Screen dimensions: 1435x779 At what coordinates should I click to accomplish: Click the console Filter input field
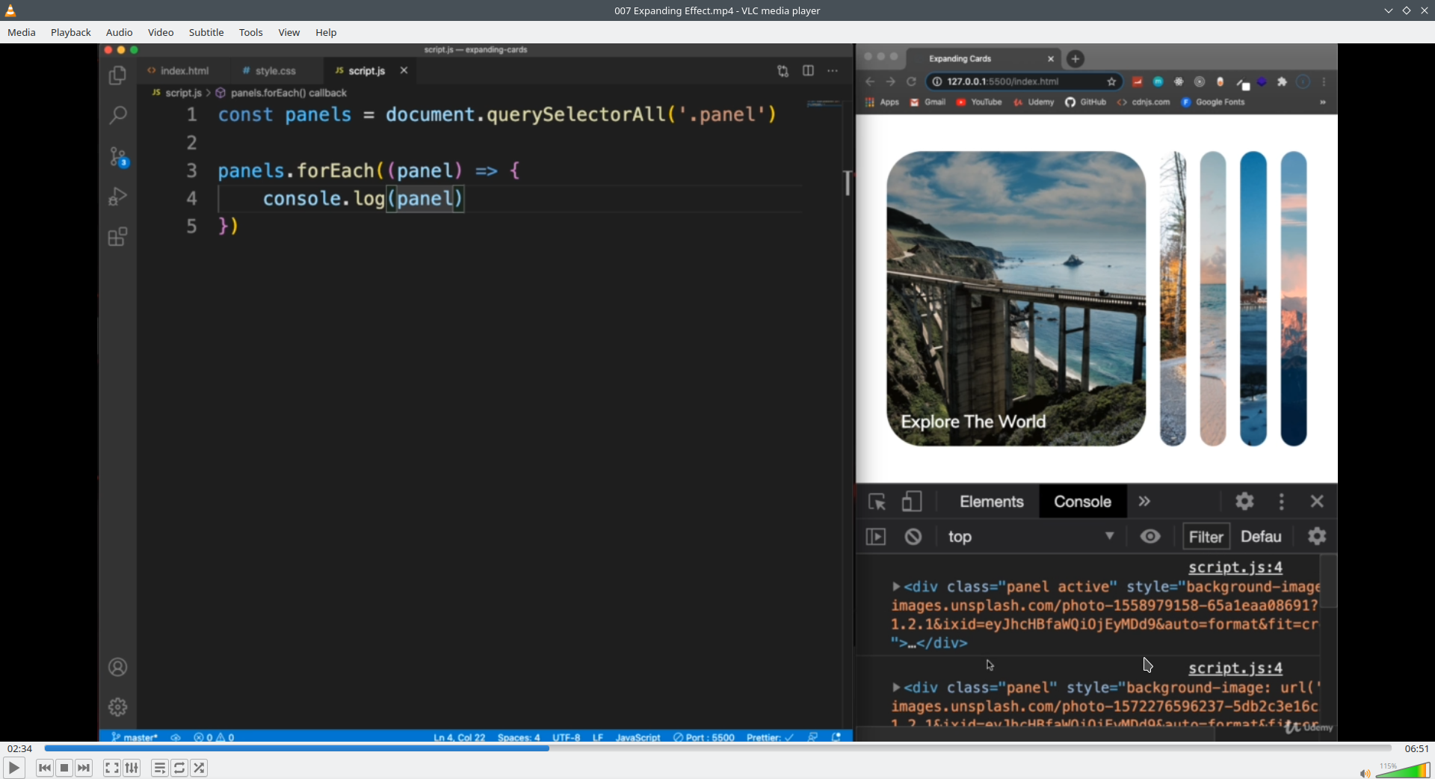click(1206, 537)
